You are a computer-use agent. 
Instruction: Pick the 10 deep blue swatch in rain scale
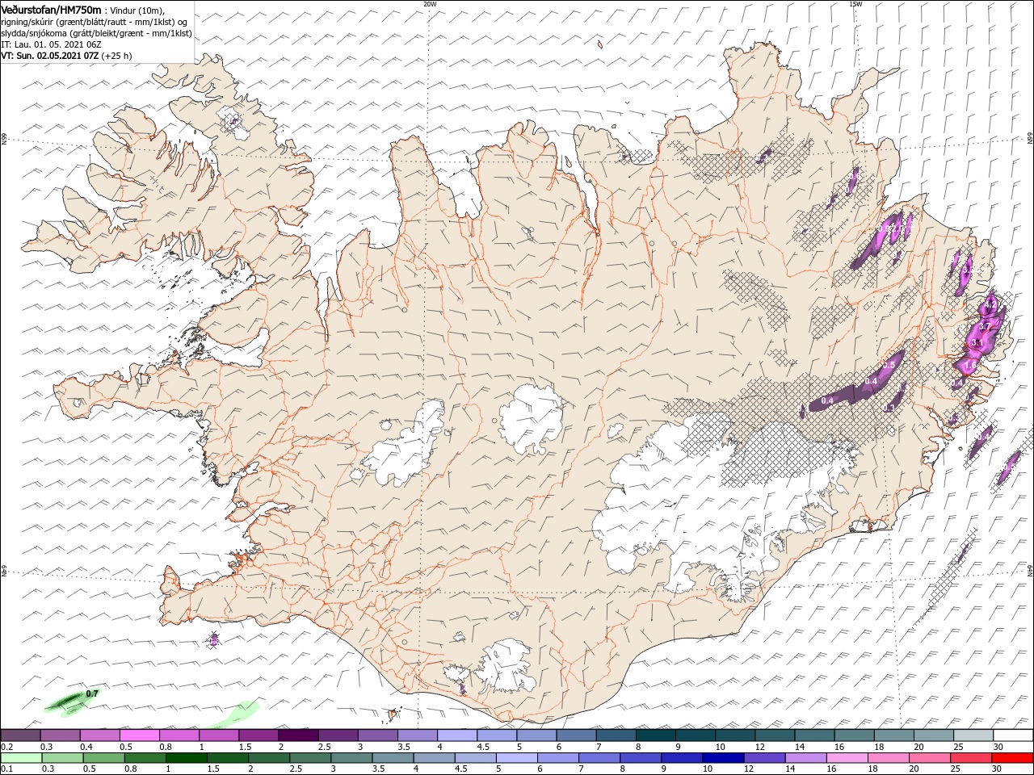pyautogui.click(x=724, y=758)
